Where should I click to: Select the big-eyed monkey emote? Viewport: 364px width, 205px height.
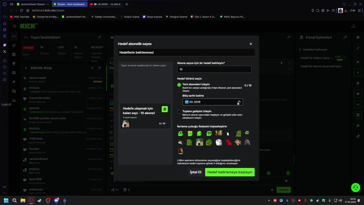(238, 142)
